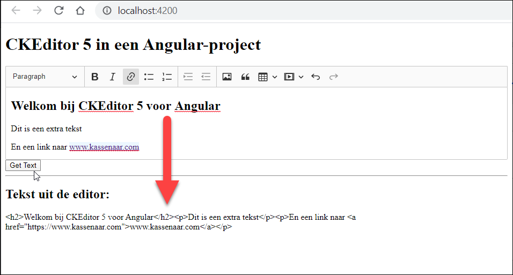Click the decrease indent icon

[x=206, y=77]
